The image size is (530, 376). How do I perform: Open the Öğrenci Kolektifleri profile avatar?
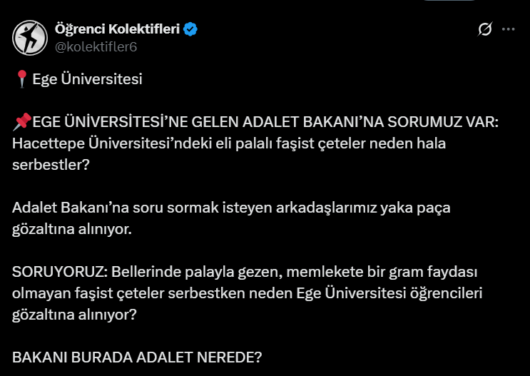coord(30,37)
